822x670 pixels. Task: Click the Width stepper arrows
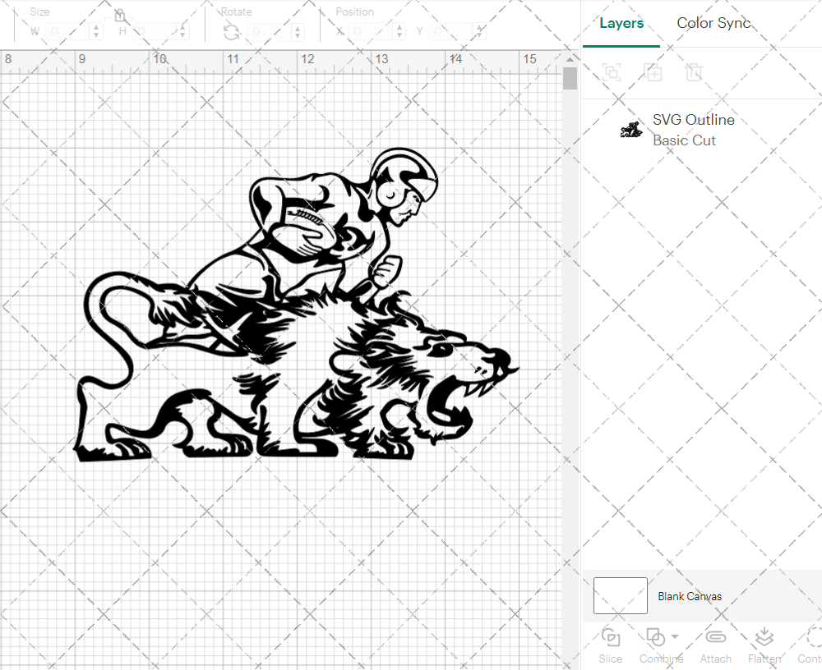click(x=96, y=32)
